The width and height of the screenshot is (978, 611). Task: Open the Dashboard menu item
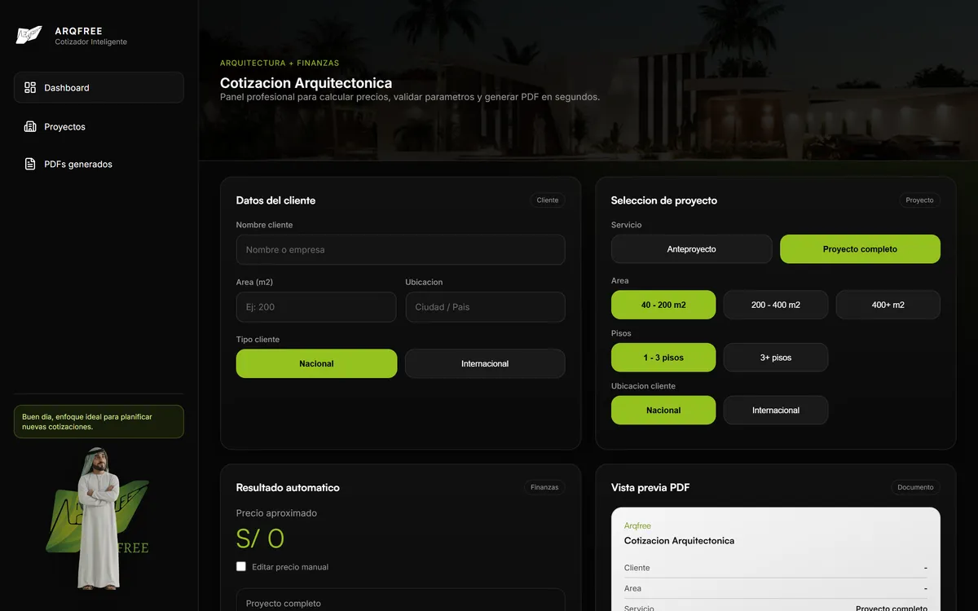[x=99, y=87]
